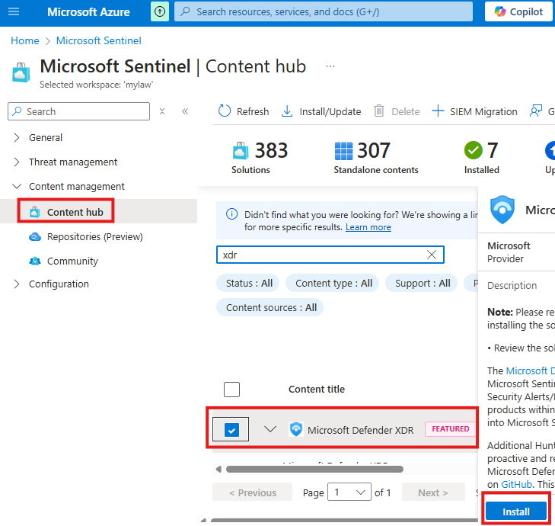Select the 383 Solutions summary tile
The width and height of the screenshot is (555, 526).
[x=260, y=157]
